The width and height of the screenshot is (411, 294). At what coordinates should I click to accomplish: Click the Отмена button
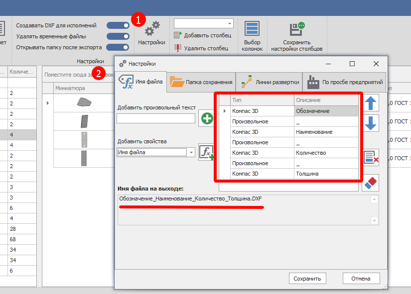pos(360,278)
